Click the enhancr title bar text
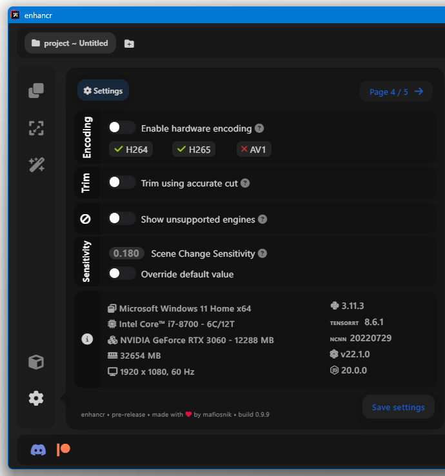Screen dimensions: 445x476 (38, 15)
